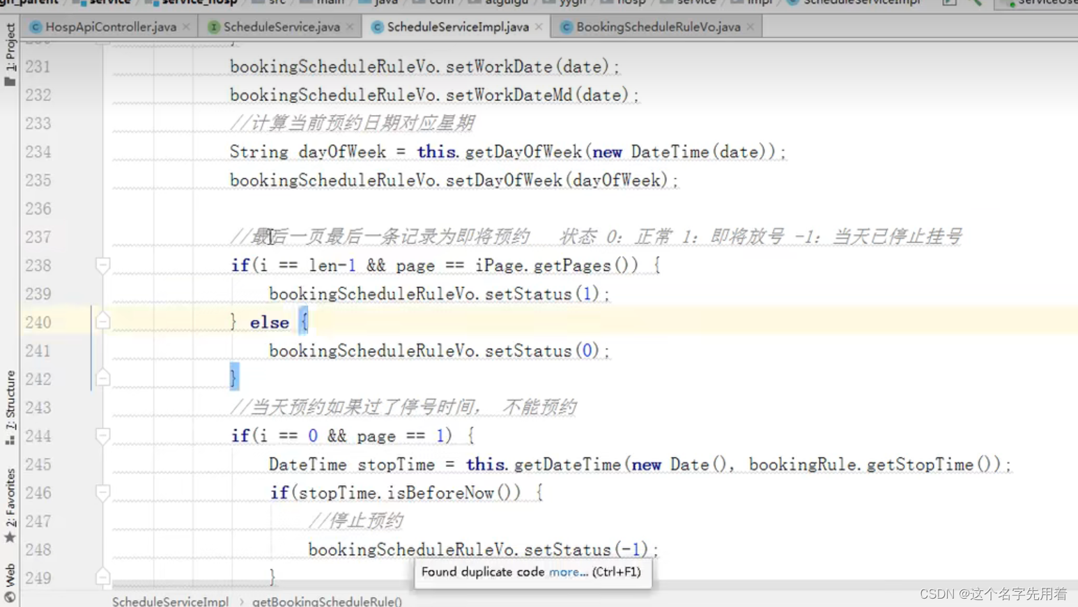This screenshot has height=607, width=1078.
Task: Place cursor on setWorkDateMd(date) call
Action: [539, 95]
